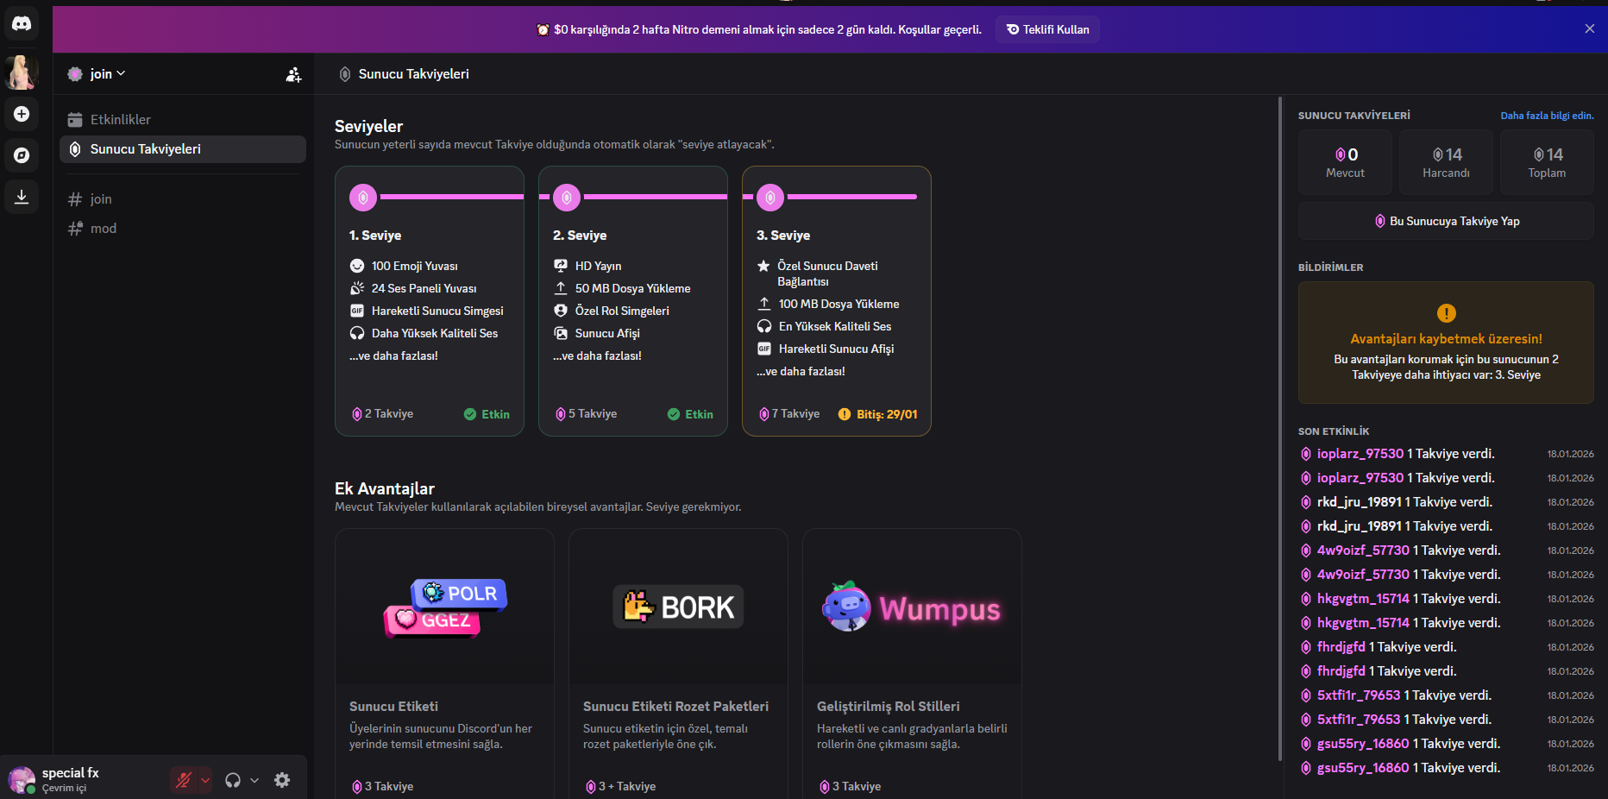Screen dimensions: 1608x799
Task: Open the Sunucu Etiketi perk card image
Action: pyautogui.click(x=444, y=607)
